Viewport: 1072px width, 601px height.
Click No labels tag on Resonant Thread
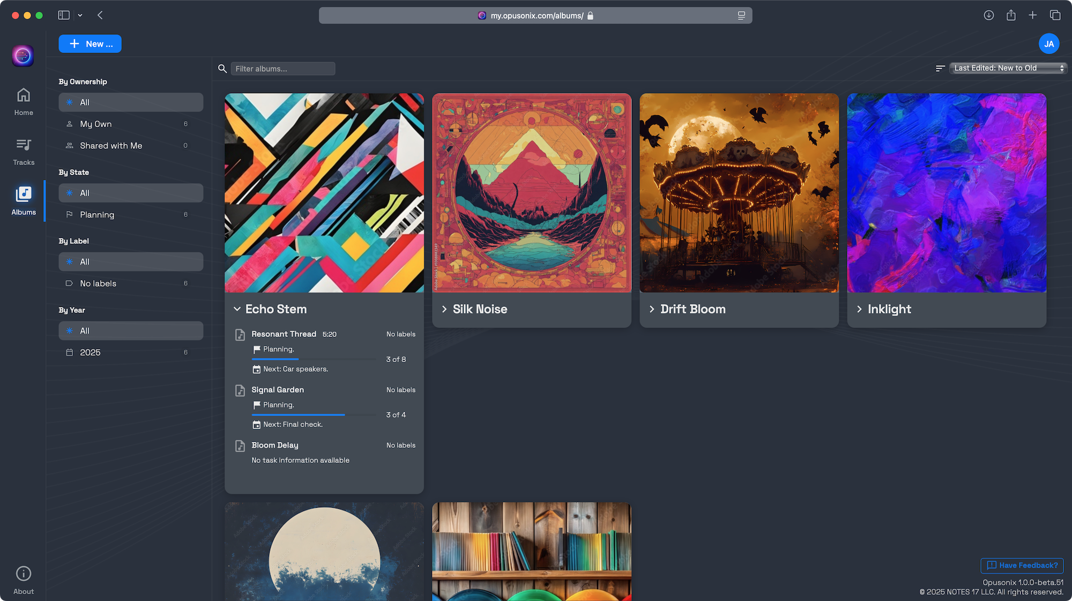click(401, 334)
